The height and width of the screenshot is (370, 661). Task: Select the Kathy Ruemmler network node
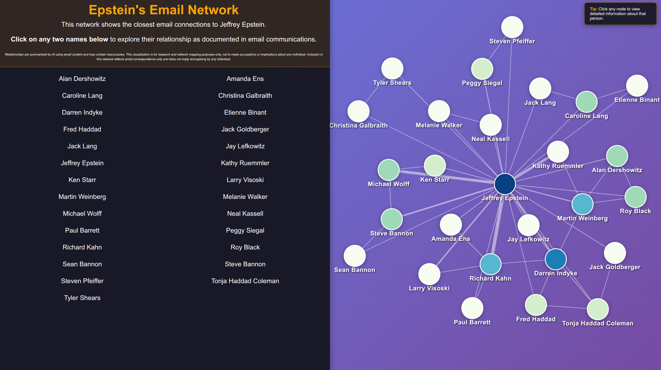(x=557, y=152)
